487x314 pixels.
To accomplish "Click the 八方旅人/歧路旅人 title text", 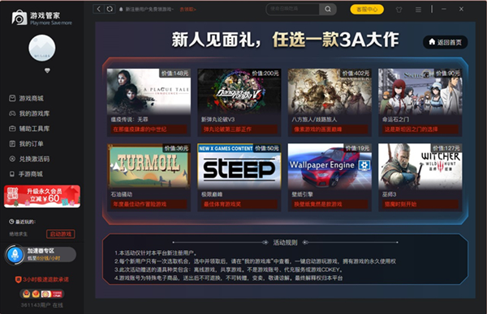I will pyautogui.click(x=314, y=120).
